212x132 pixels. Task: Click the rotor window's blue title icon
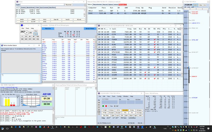click(x=22, y=25)
